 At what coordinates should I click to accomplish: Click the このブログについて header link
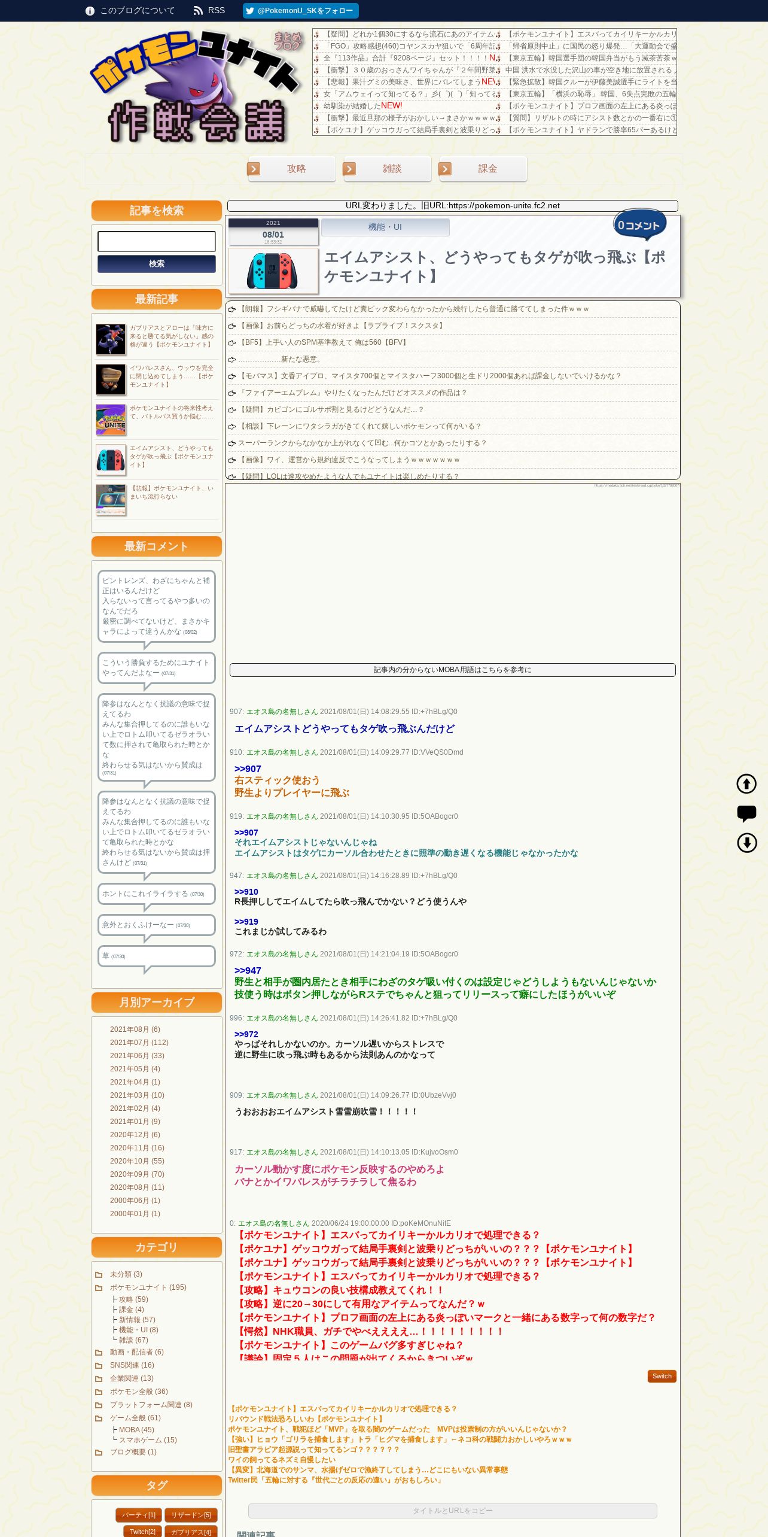[137, 11]
